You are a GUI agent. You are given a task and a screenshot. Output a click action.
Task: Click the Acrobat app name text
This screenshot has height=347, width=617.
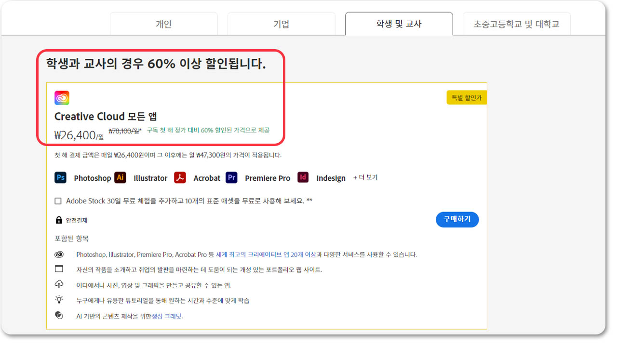[x=207, y=178]
